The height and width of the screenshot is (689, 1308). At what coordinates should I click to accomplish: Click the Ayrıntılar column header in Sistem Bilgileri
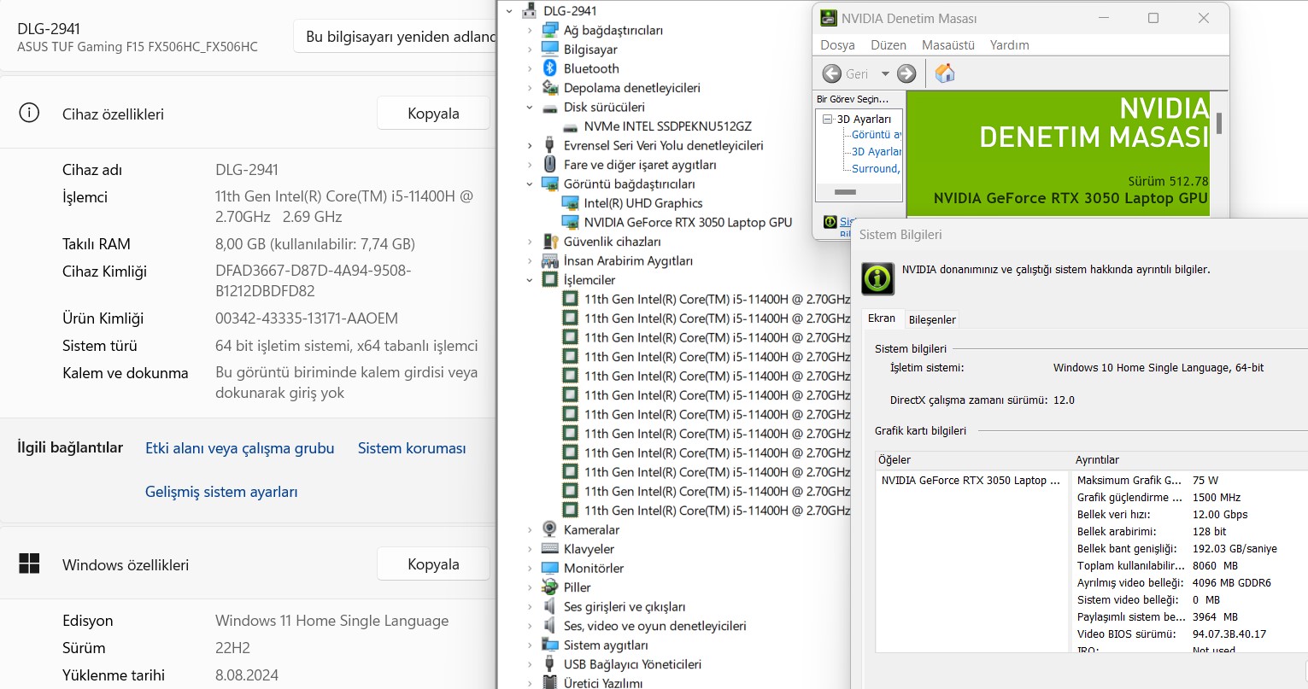tap(1190, 460)
